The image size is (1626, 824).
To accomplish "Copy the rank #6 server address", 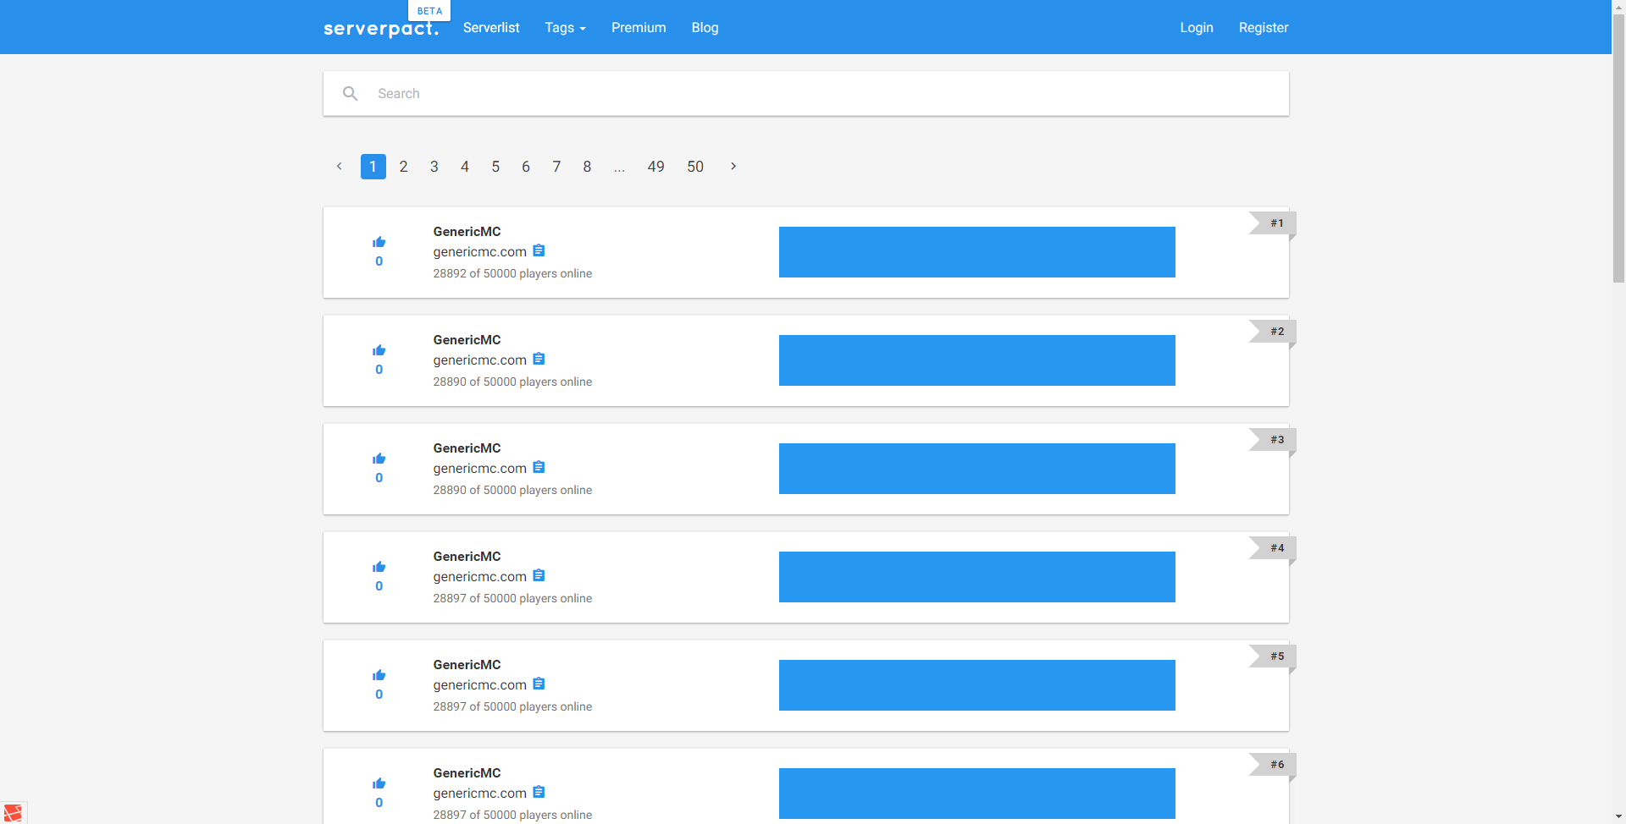I will (539, 792).
